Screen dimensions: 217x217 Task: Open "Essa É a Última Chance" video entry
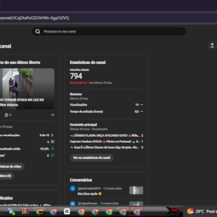point(106,148)
